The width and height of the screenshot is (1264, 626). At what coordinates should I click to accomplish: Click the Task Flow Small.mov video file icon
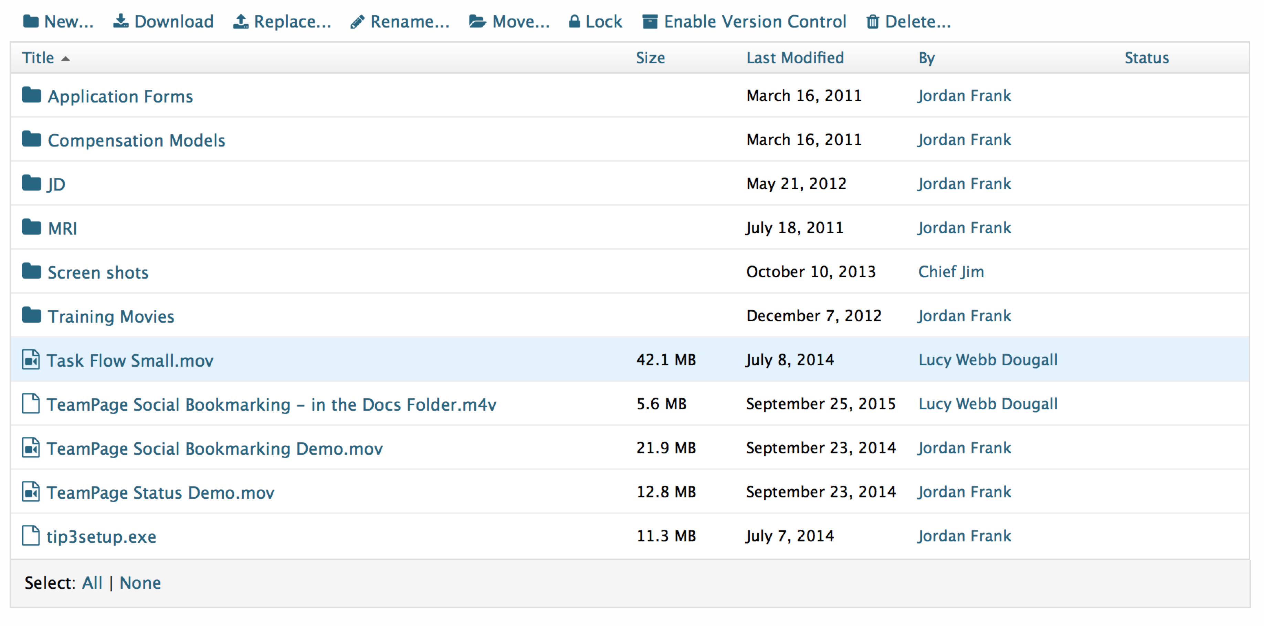tap(31, 360)
